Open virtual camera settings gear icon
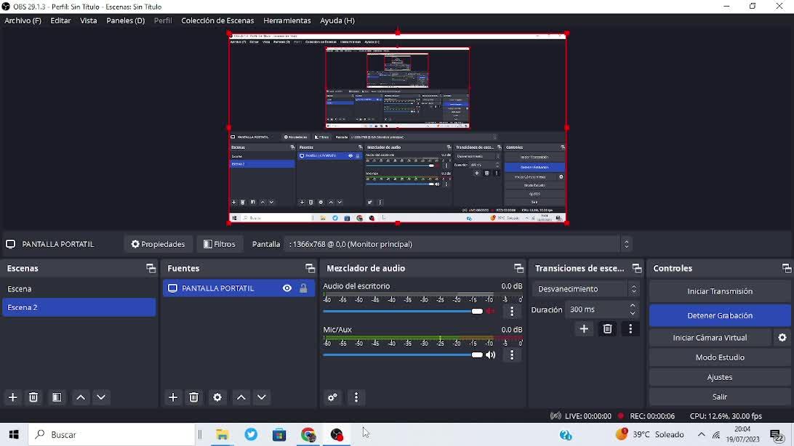794x446 pixels. (x=782, y=338)
